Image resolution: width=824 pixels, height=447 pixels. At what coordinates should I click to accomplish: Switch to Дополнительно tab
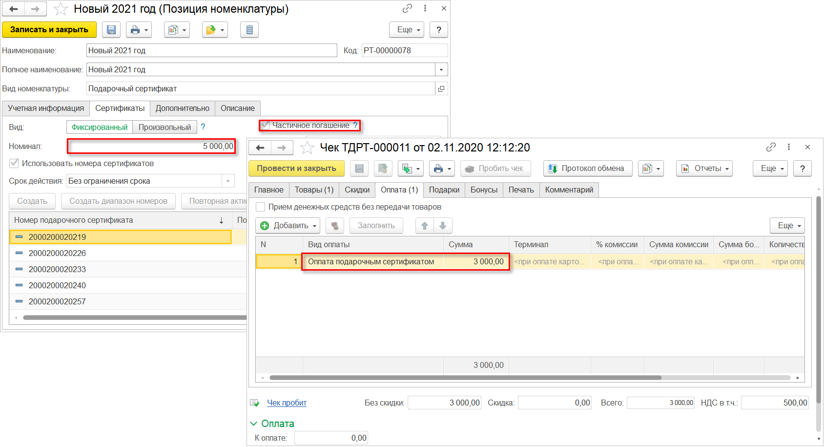pyautogui.click(x=183, y=108)
